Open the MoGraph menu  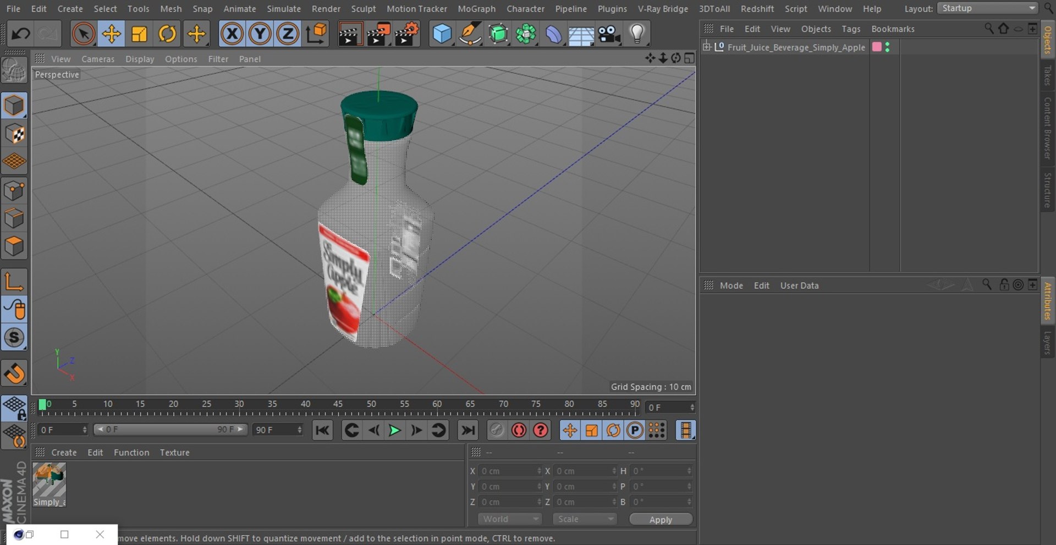pos(476,9)
